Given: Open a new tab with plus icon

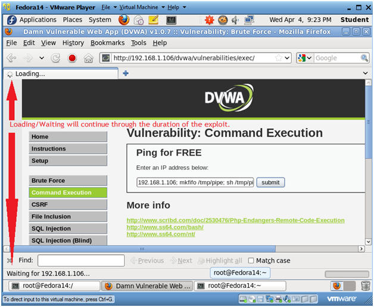Looking at the screenshot, I should [x=126, y=73].
